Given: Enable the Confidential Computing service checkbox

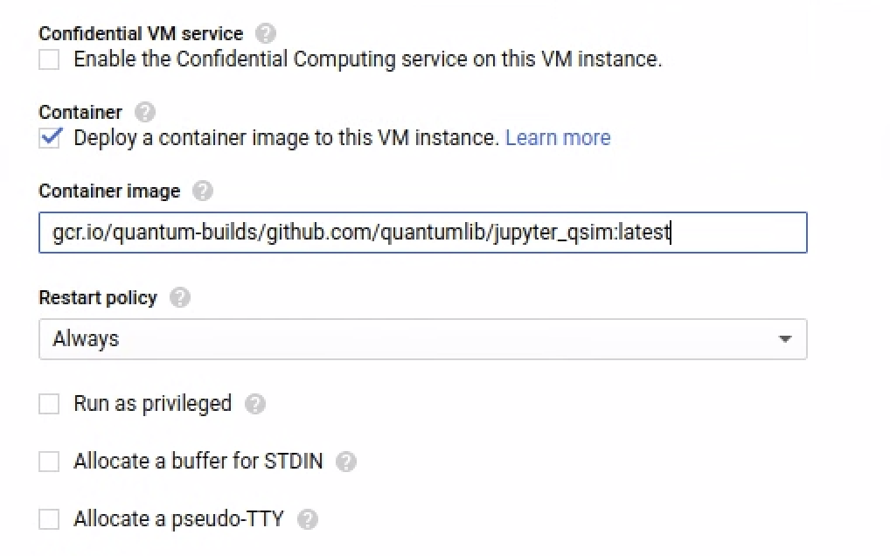Looking at the screenshot, I should coord(50,60).
